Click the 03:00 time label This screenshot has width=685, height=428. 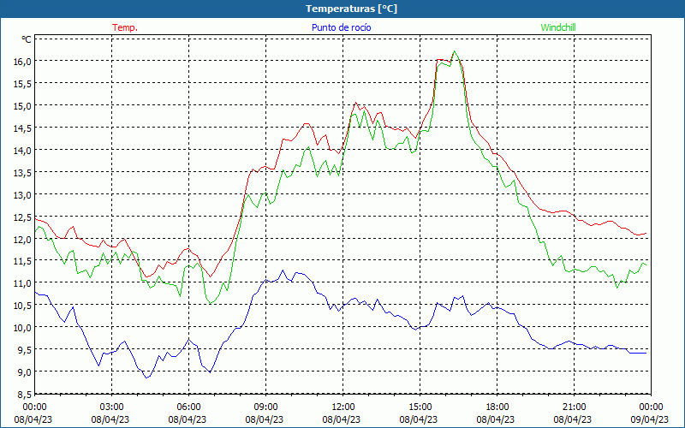click(112, 407)
